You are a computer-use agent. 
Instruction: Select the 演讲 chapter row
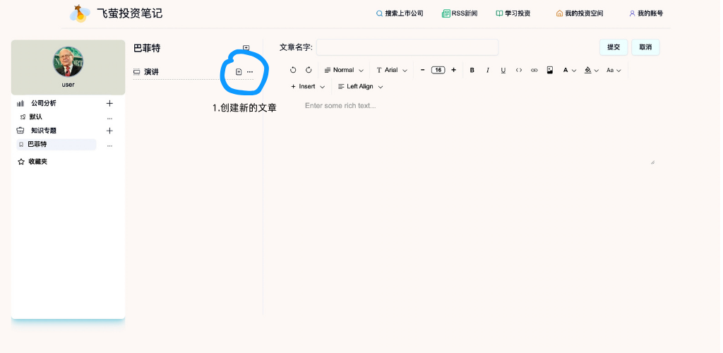point(193,72)
